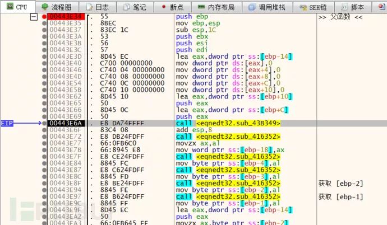This screenshot has width=387, height=225.
Task: Open the SEH链 tab
Action: (314, 7)
